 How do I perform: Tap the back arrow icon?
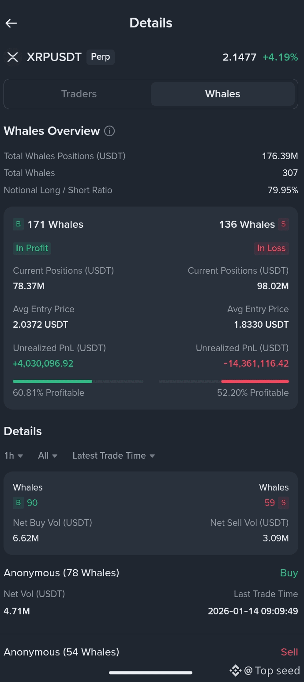coord(11,23)
